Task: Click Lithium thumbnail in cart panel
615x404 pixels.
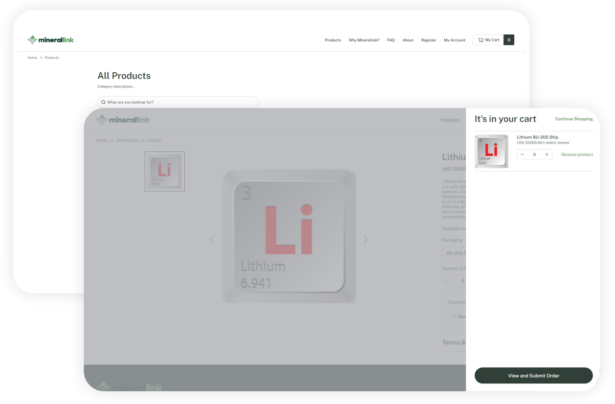Action: coord(491,151)
